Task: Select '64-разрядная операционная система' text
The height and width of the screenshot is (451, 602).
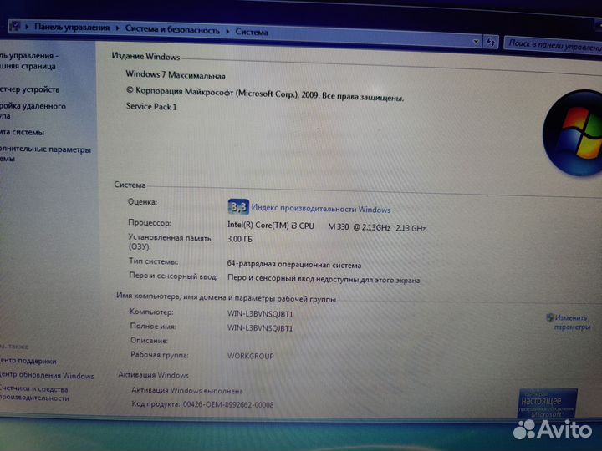Action: (294, 264)
